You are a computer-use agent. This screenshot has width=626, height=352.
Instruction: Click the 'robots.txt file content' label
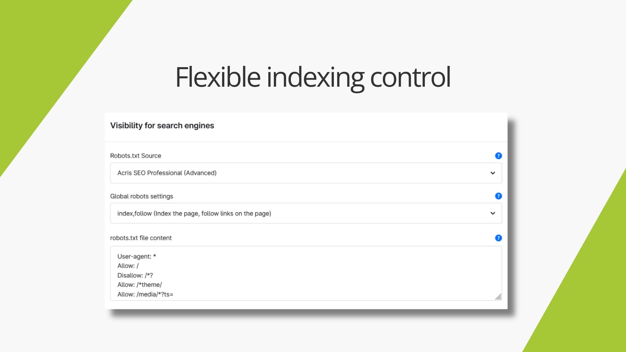click(x=141, y=238)
